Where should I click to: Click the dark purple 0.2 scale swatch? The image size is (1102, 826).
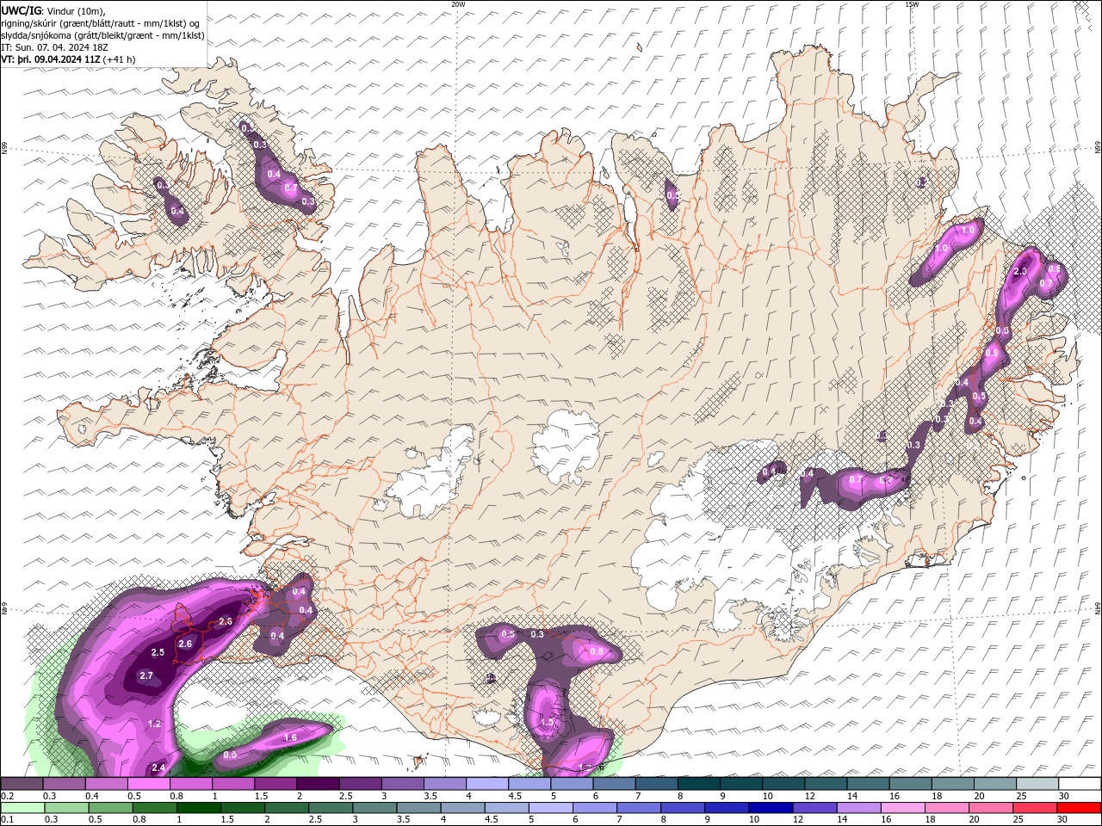pyautogui.click(x=22, y=784)
